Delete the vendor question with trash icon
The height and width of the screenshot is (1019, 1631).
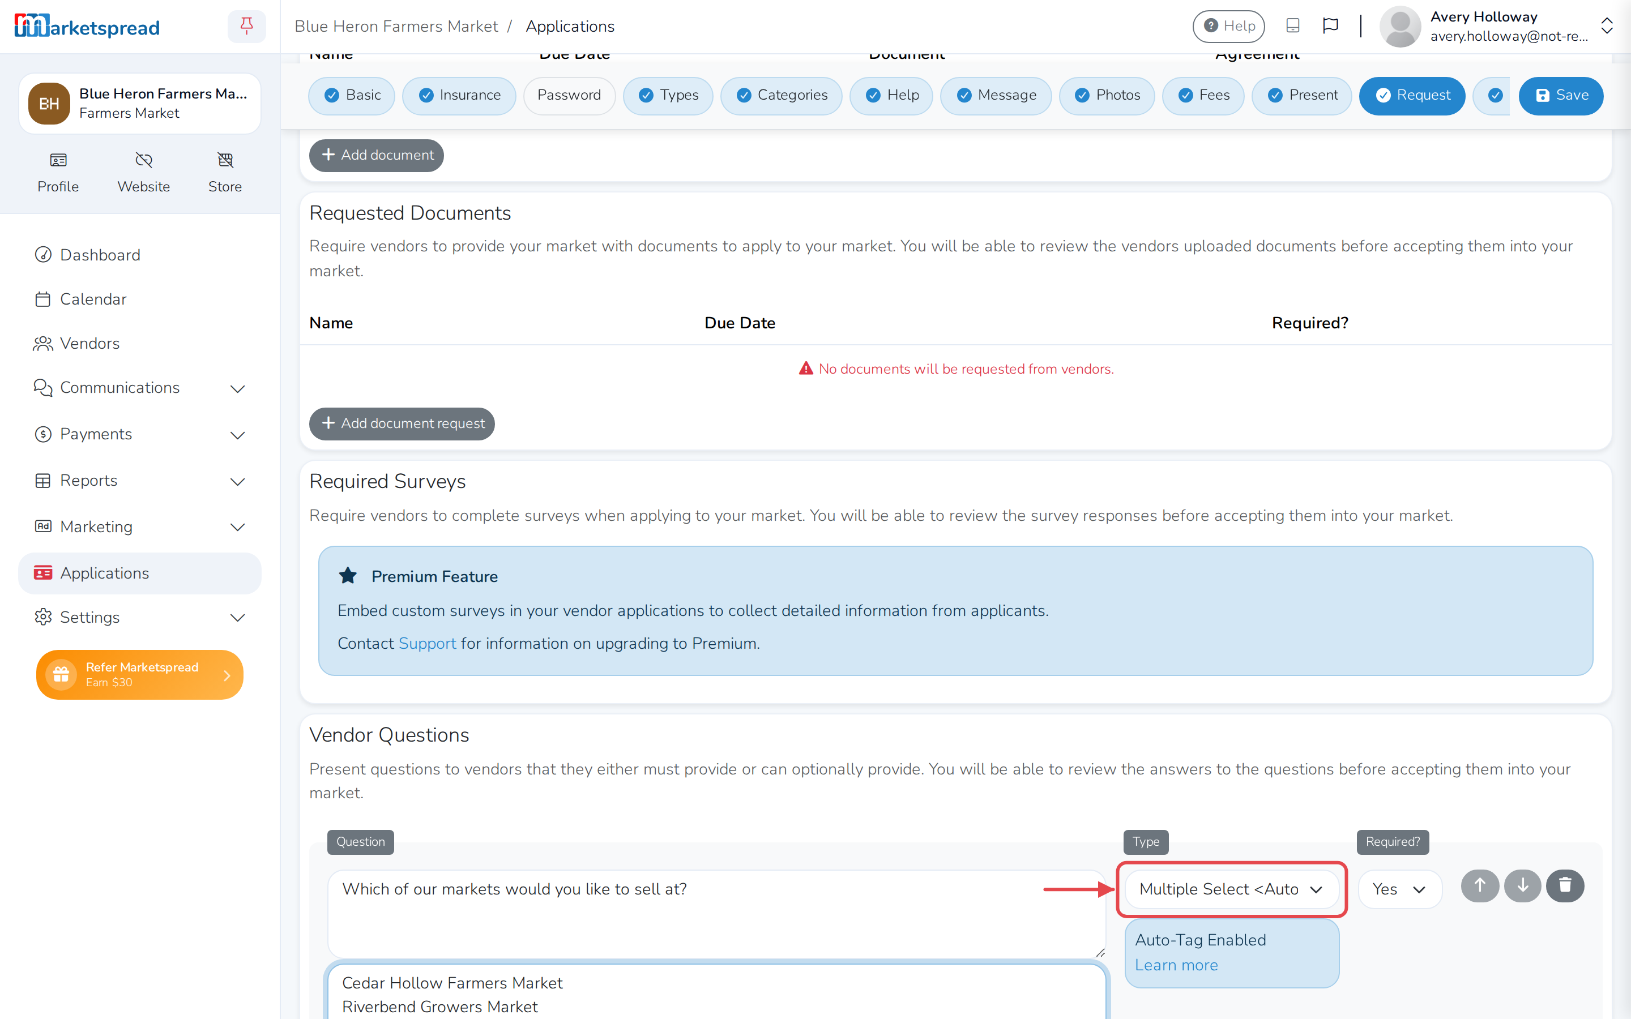[1565, 885]
